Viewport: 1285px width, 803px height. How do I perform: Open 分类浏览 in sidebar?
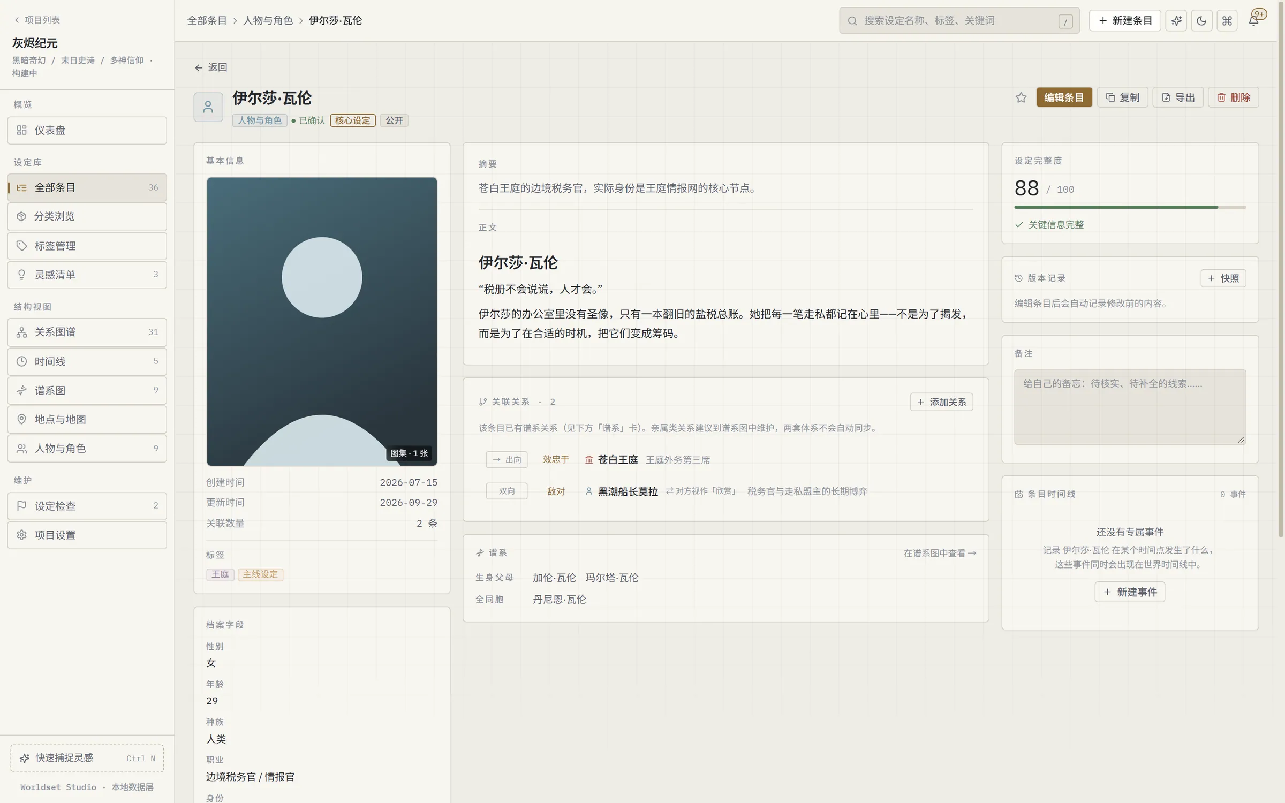click(x=87, y=216)
